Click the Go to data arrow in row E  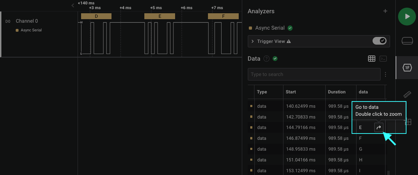tap(379, 128)
